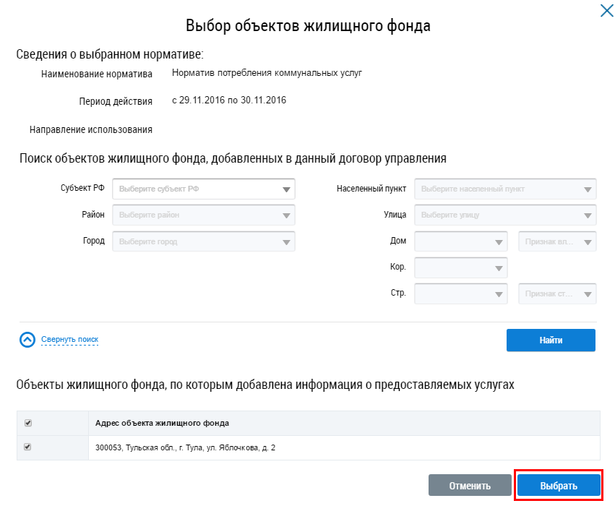Click the 'Отменить' cancel button
Viewport: 615px width, 506px height.
(x=470, y=486)
